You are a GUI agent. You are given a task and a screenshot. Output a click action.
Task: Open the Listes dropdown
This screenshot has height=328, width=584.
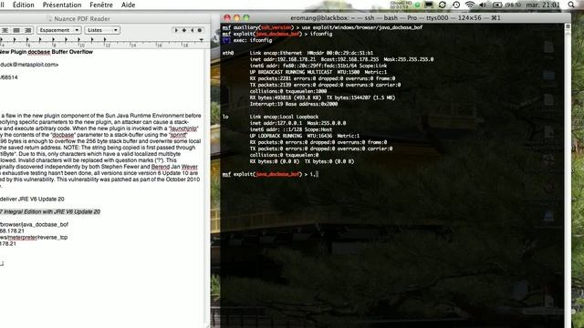pyautogui.click(x=102, y=30)
